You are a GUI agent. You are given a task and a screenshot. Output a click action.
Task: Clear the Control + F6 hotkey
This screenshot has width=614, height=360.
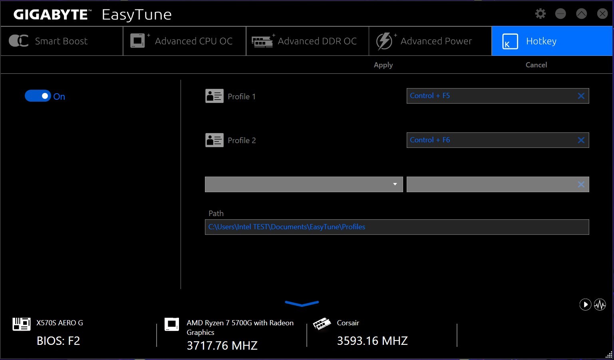[x=581, y=140]
